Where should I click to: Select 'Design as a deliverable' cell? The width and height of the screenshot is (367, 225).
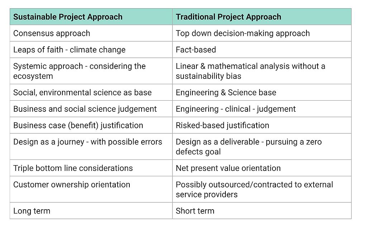[x=248, y=147]
